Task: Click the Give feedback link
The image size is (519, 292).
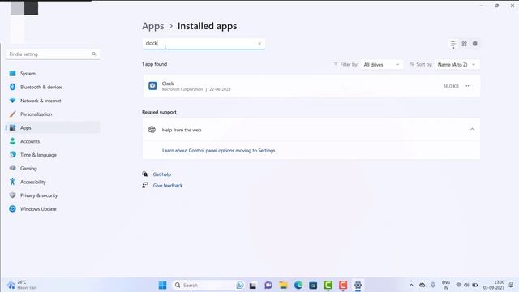Action: pyautogui.click(x=168, y=186)
